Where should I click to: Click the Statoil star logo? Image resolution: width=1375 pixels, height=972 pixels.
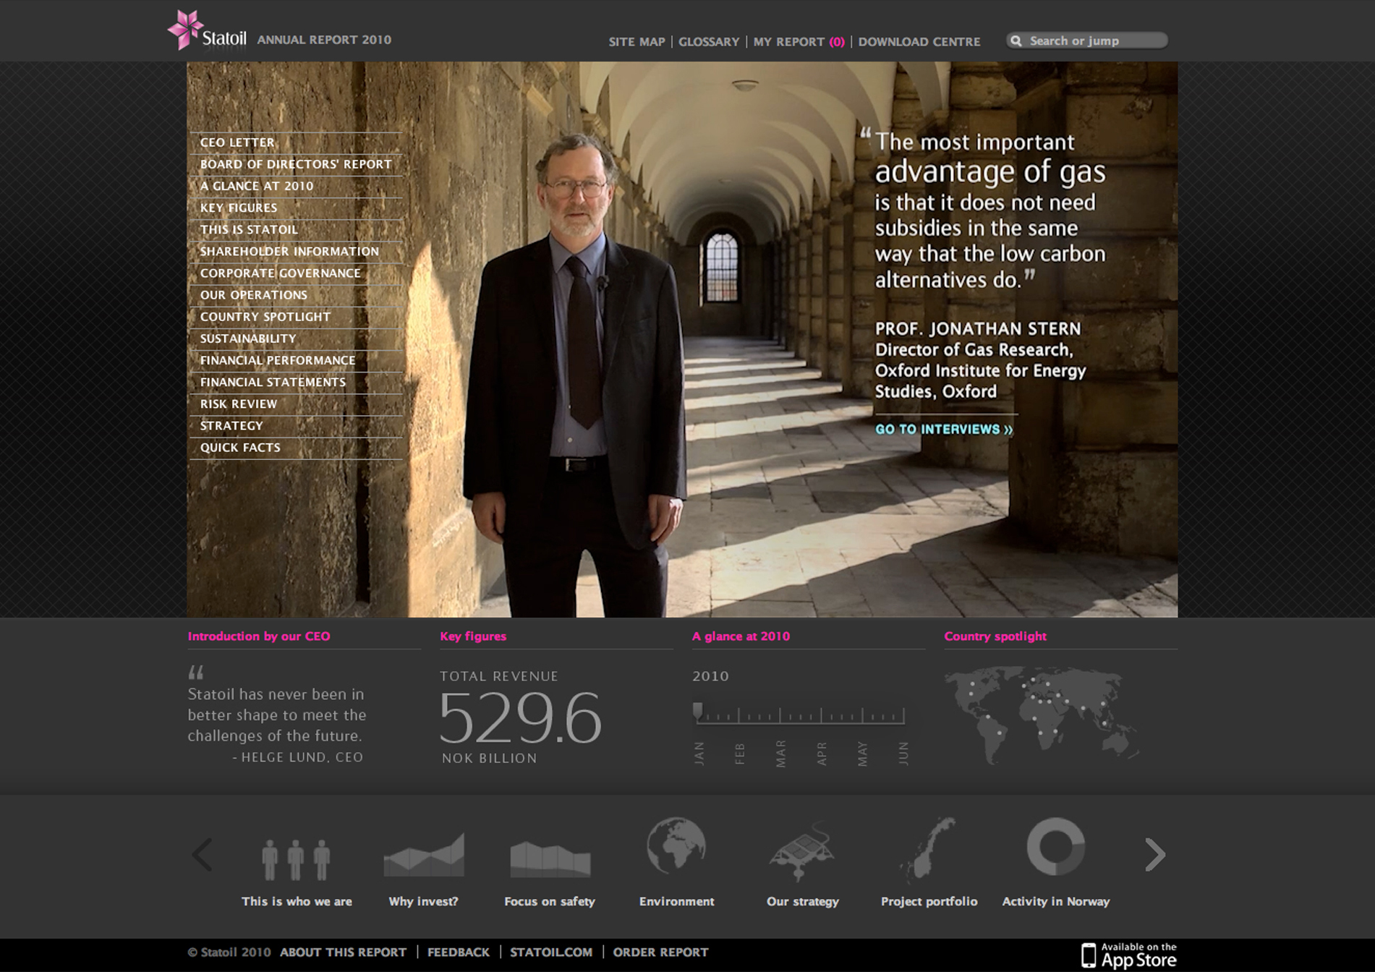tap(186, 30)
